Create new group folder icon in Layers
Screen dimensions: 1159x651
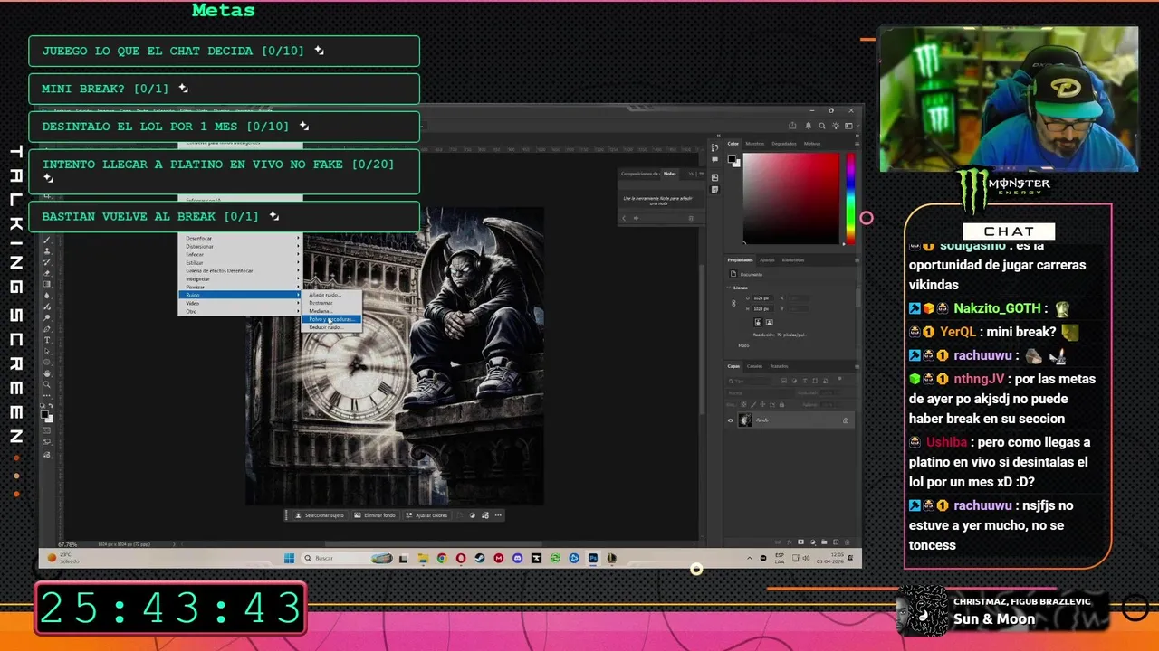click(x=824, y=542)
